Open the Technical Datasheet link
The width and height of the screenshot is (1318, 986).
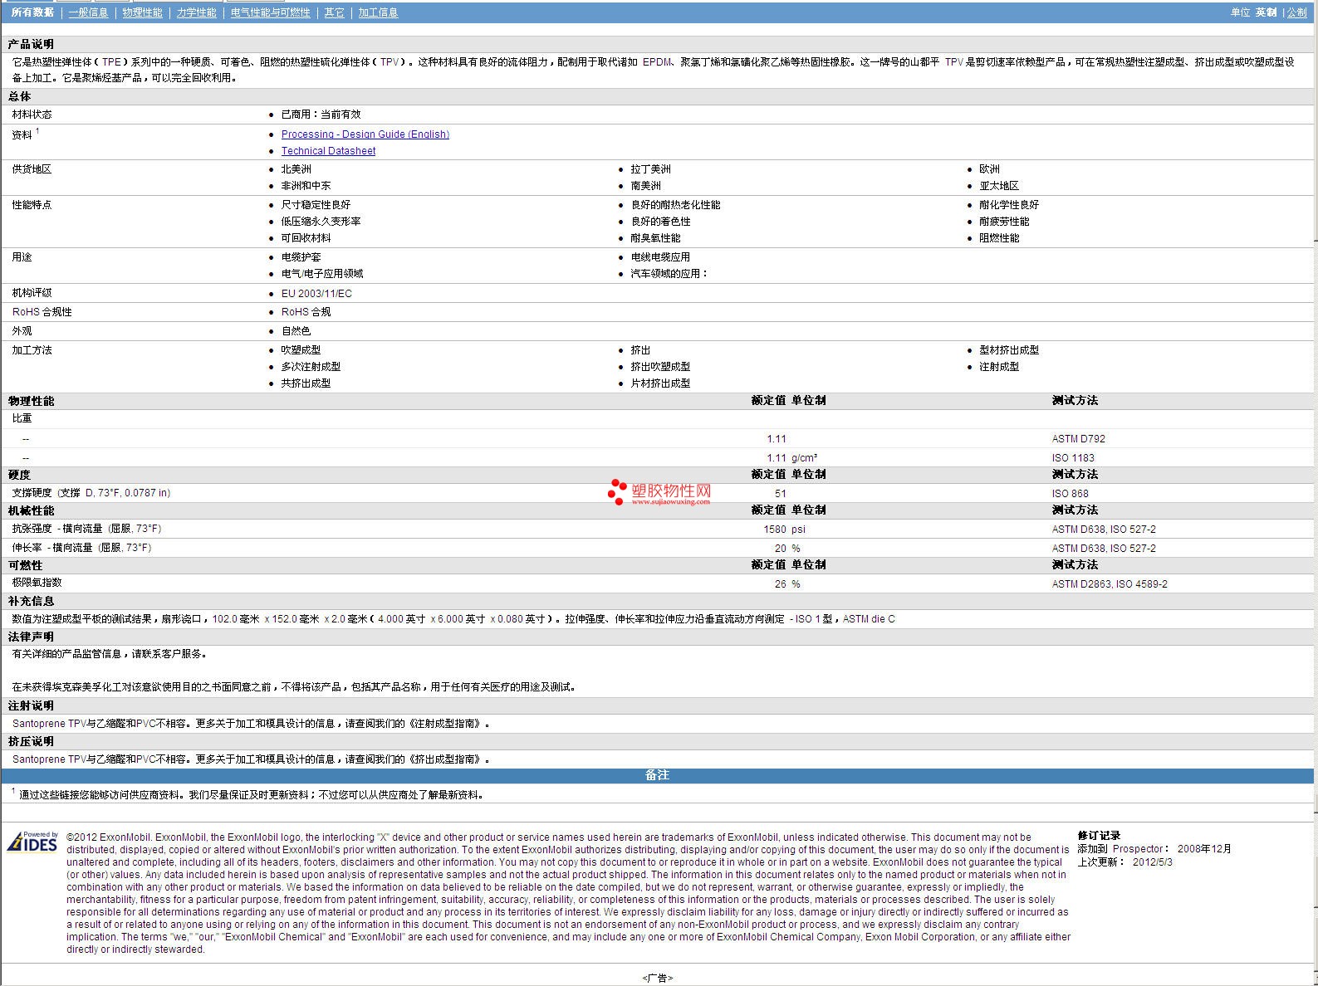click(328, 151)
